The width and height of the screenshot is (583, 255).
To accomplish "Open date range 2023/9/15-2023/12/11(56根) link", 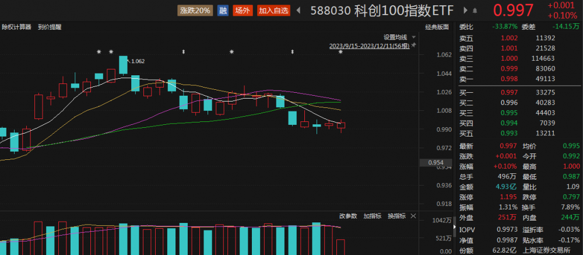I will pos(369,46).
